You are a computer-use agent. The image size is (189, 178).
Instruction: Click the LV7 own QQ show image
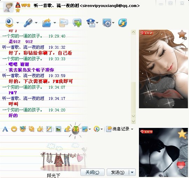[x=163, y=152]
